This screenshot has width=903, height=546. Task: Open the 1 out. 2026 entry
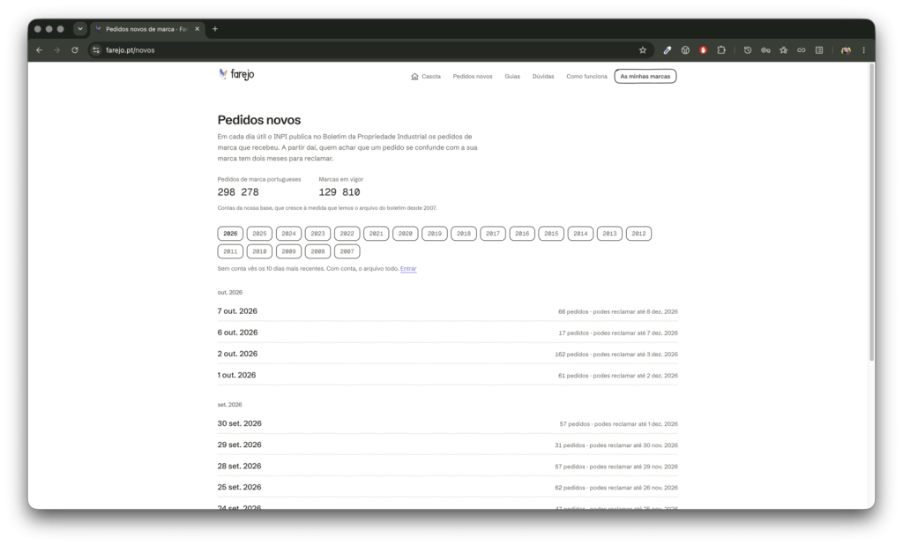(447, 375)
